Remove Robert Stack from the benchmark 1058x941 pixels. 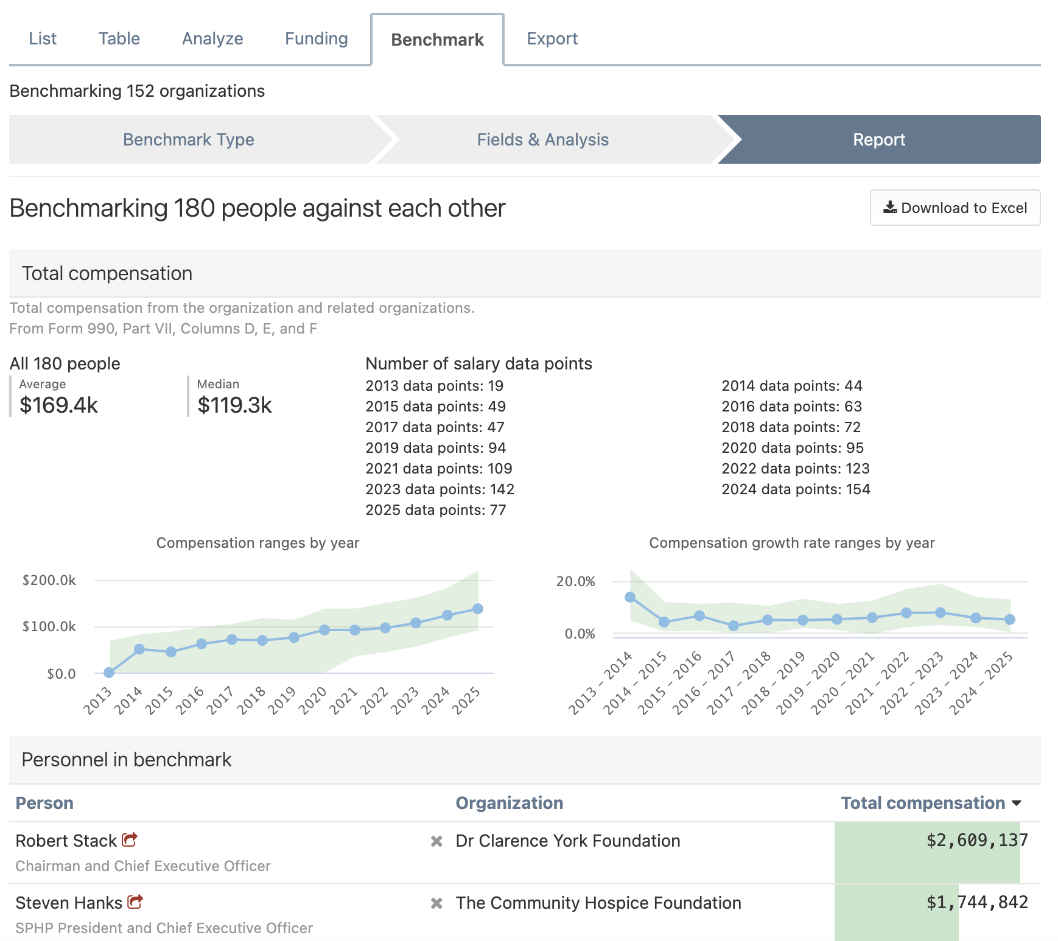[x=436, y=841]
